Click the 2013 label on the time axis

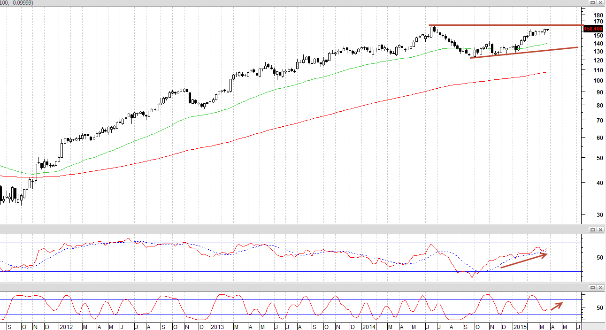pyautogui.click(x=217, y=326)
